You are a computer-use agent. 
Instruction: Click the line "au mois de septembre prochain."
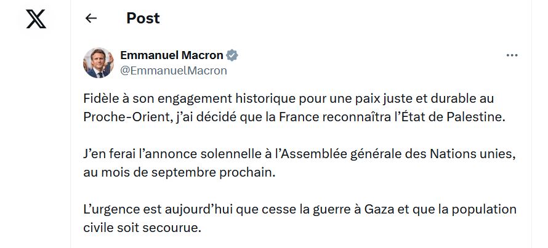179,172
